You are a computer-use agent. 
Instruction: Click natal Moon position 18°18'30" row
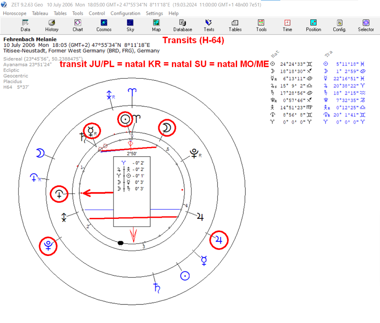[x=292, y=71]
